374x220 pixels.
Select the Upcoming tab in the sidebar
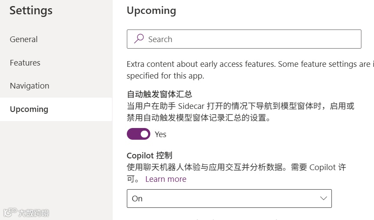[x=29, y=109]
